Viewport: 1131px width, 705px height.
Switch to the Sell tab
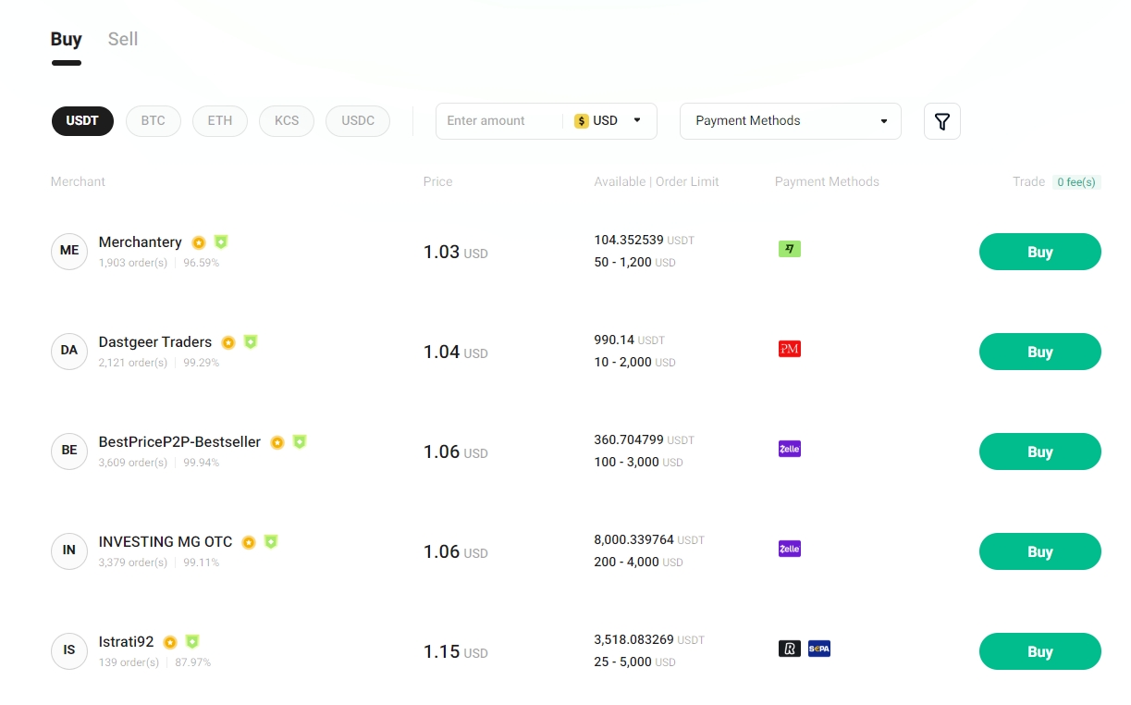click(123, 39)
